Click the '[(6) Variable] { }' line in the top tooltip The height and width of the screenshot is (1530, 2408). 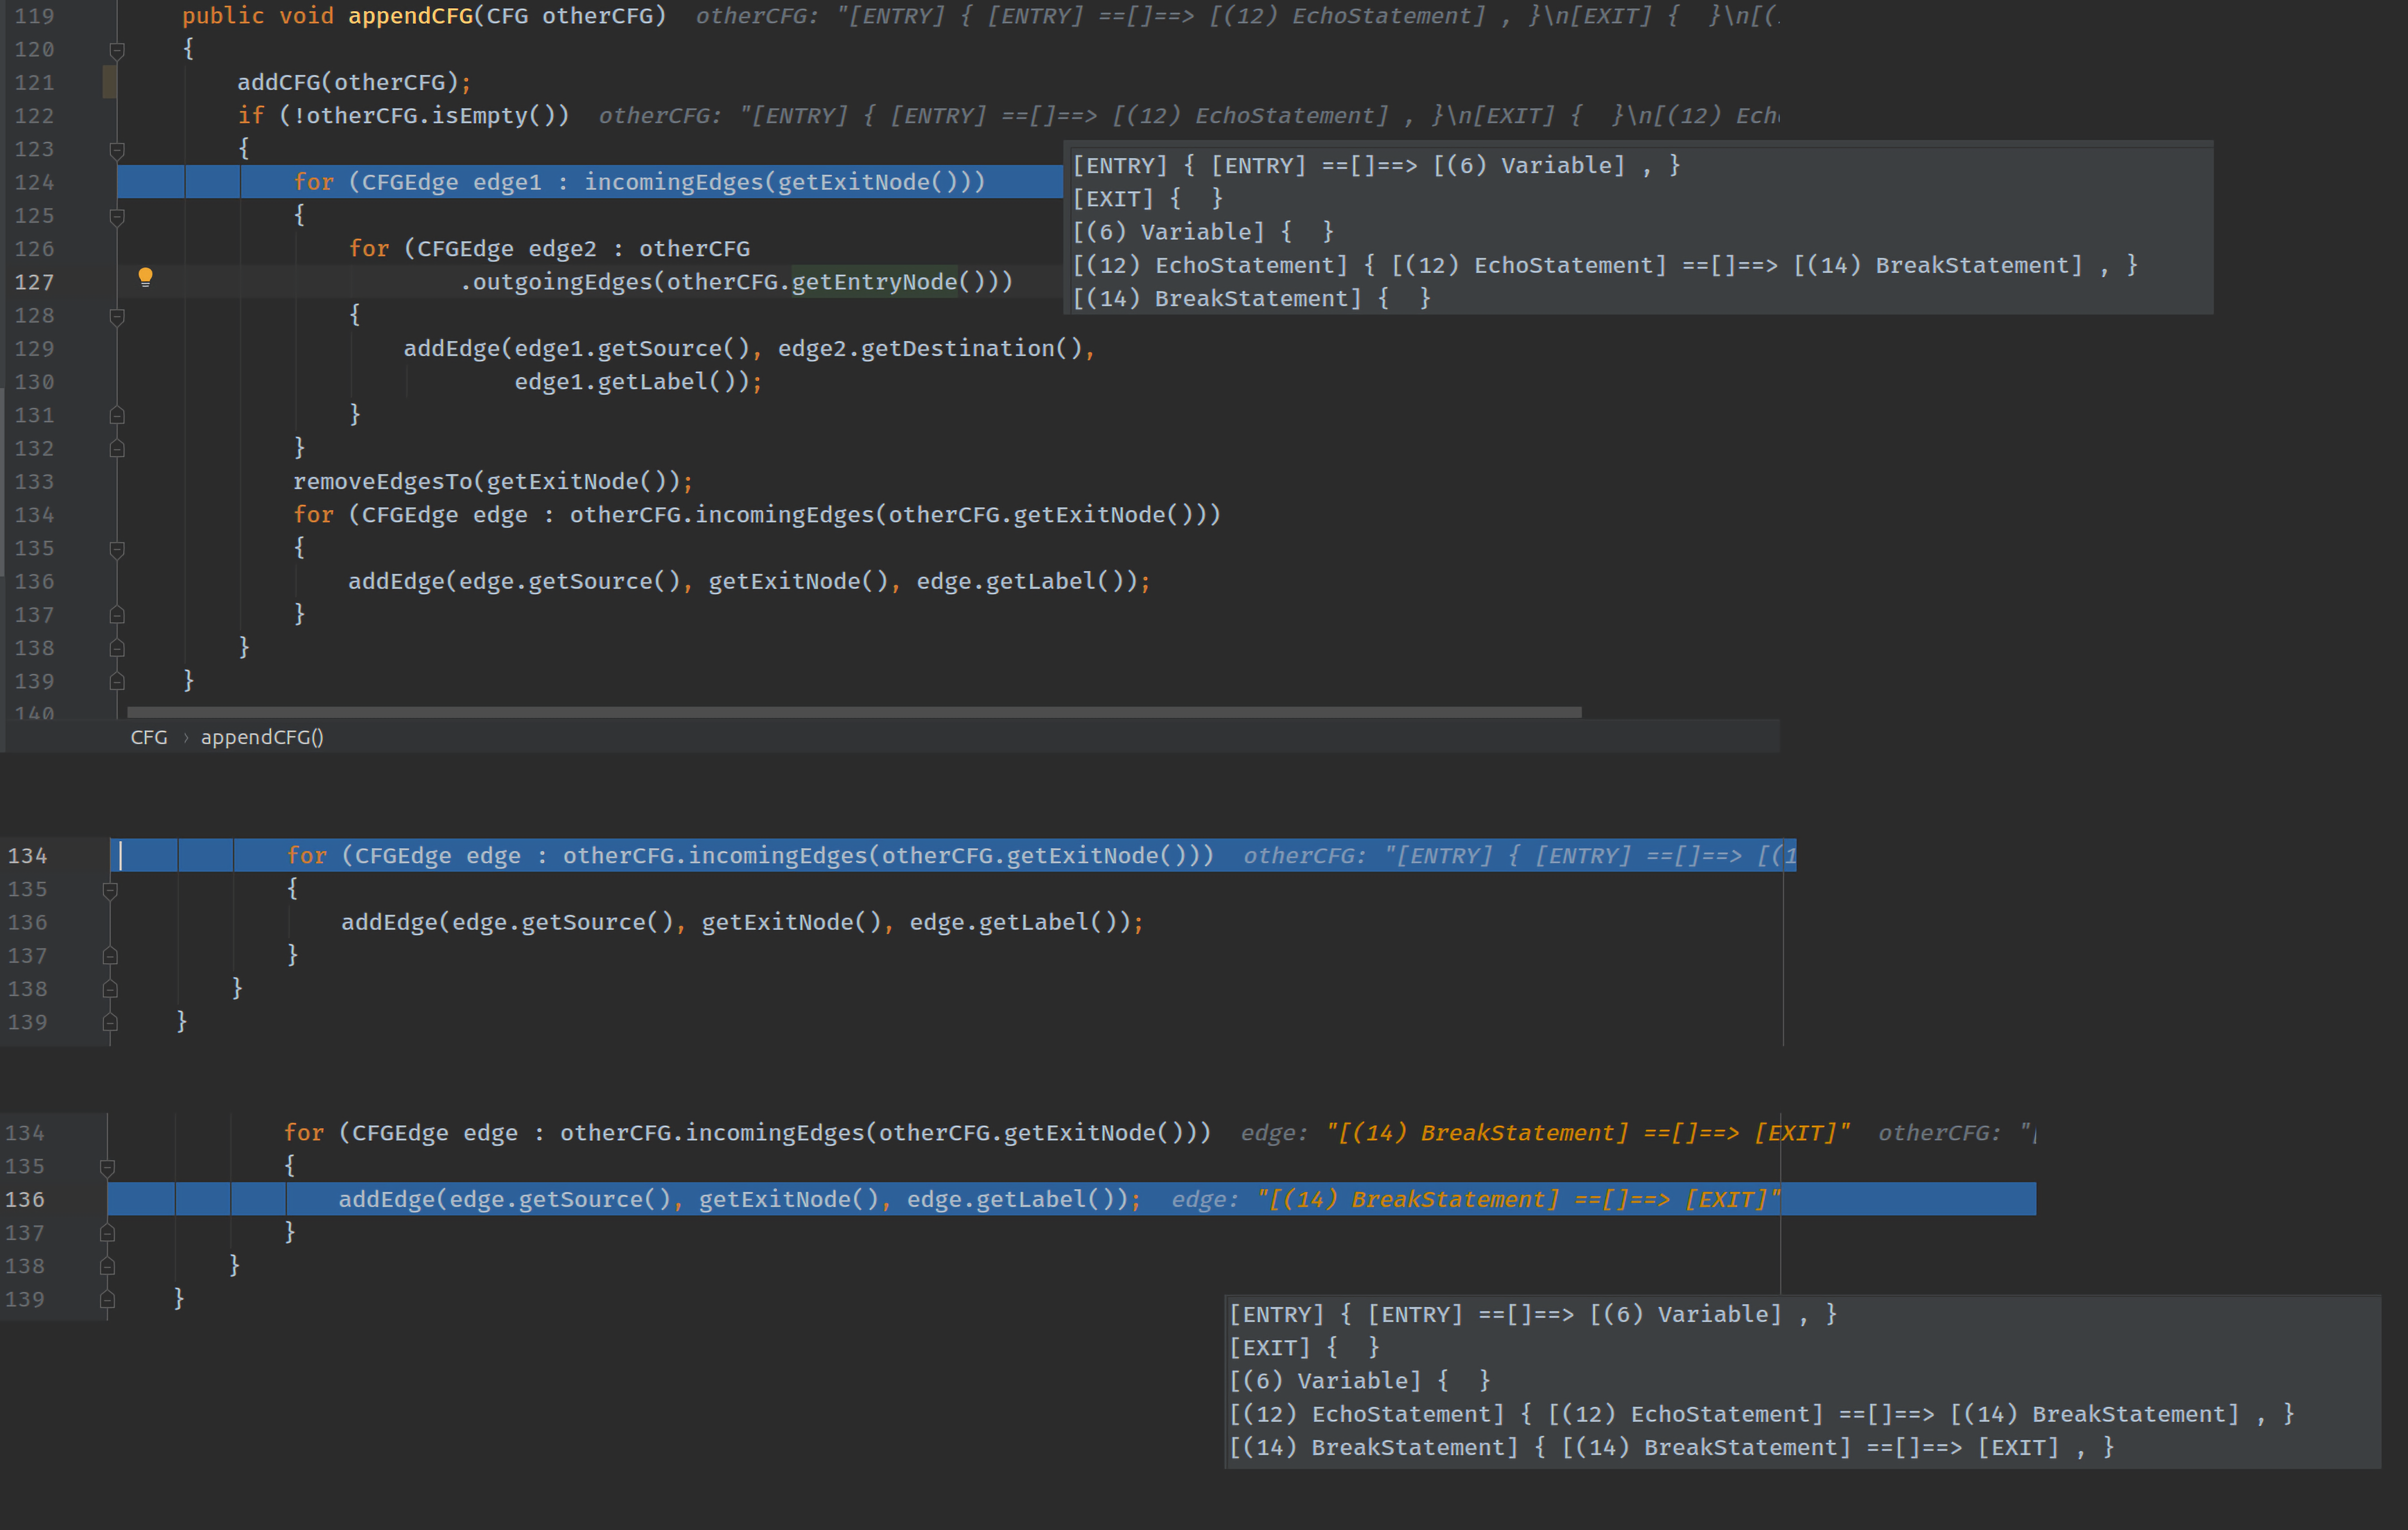click(x=1203, y=232)
